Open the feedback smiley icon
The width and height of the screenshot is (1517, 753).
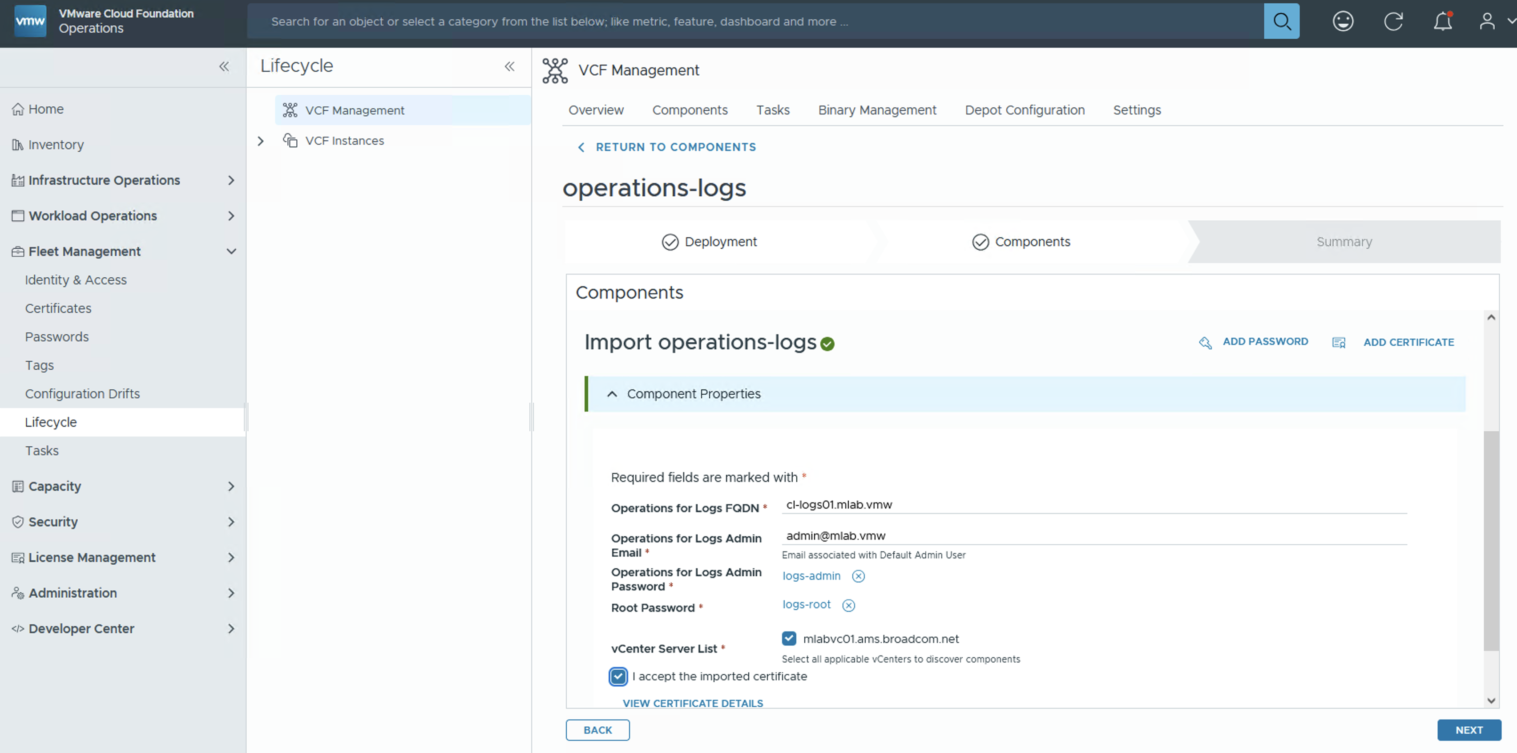[1343, 22]
